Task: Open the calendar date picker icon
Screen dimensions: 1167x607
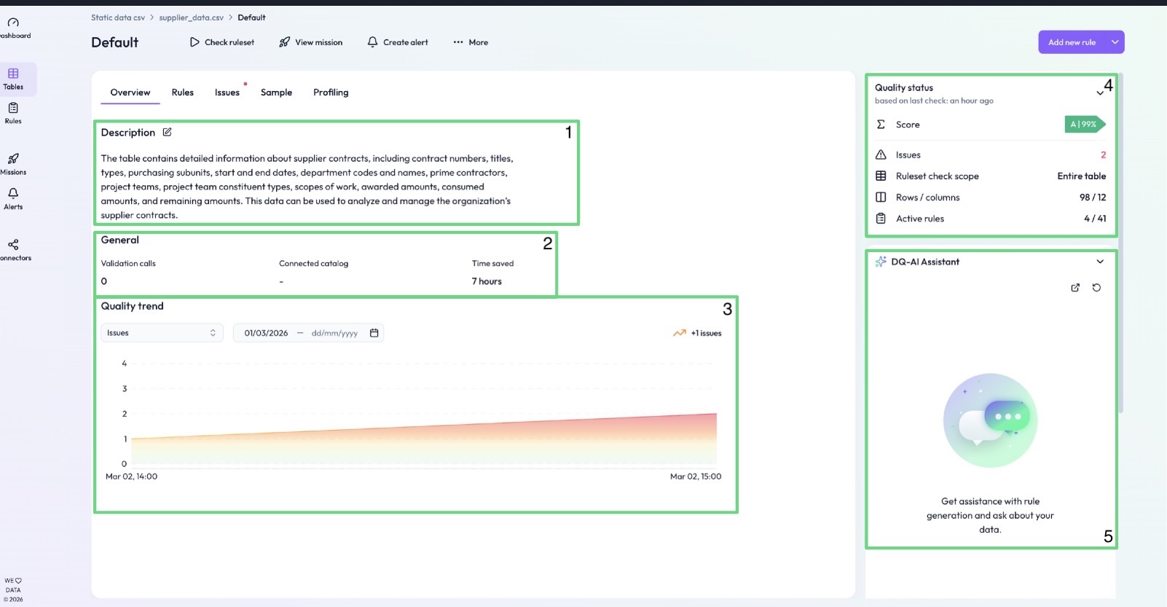Action: point(374,333)
